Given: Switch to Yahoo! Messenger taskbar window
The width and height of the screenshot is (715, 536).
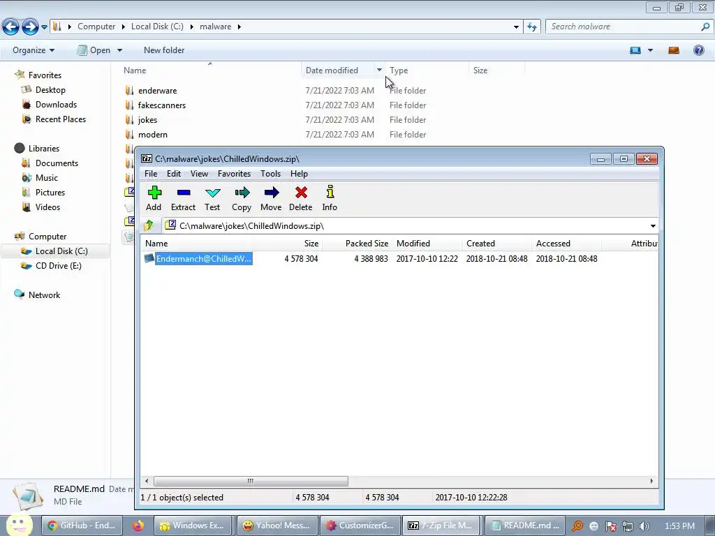Looking at the screenshot, I should tap(277, 526).
